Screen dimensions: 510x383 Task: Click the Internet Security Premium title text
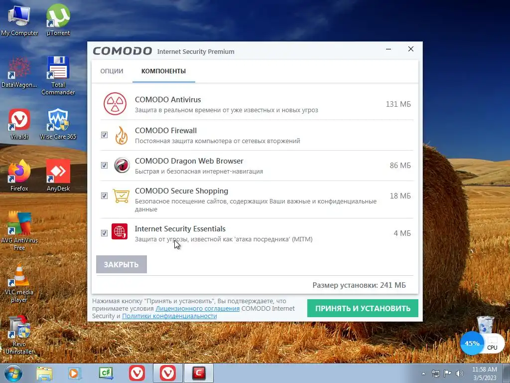coord(196,51)
